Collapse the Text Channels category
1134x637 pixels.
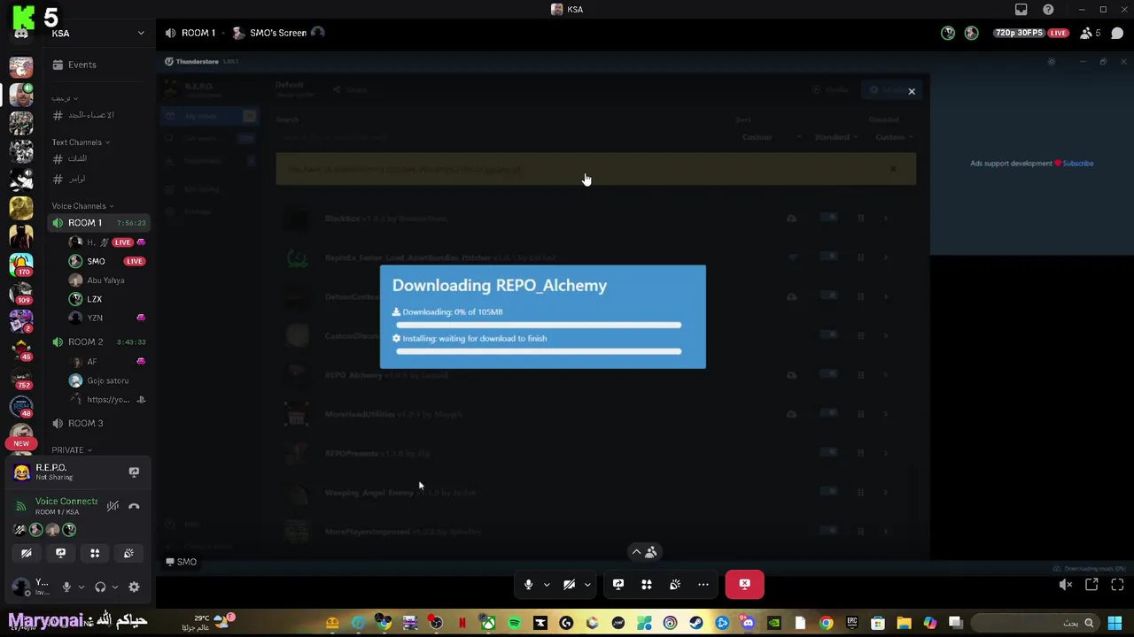point(81,142)
